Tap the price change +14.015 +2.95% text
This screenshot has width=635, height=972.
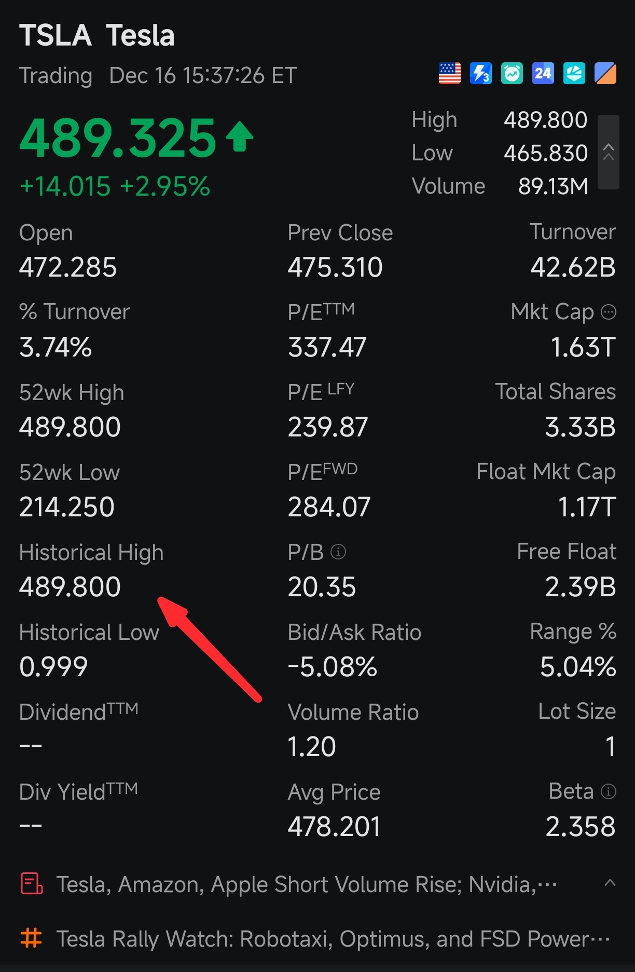115,186
